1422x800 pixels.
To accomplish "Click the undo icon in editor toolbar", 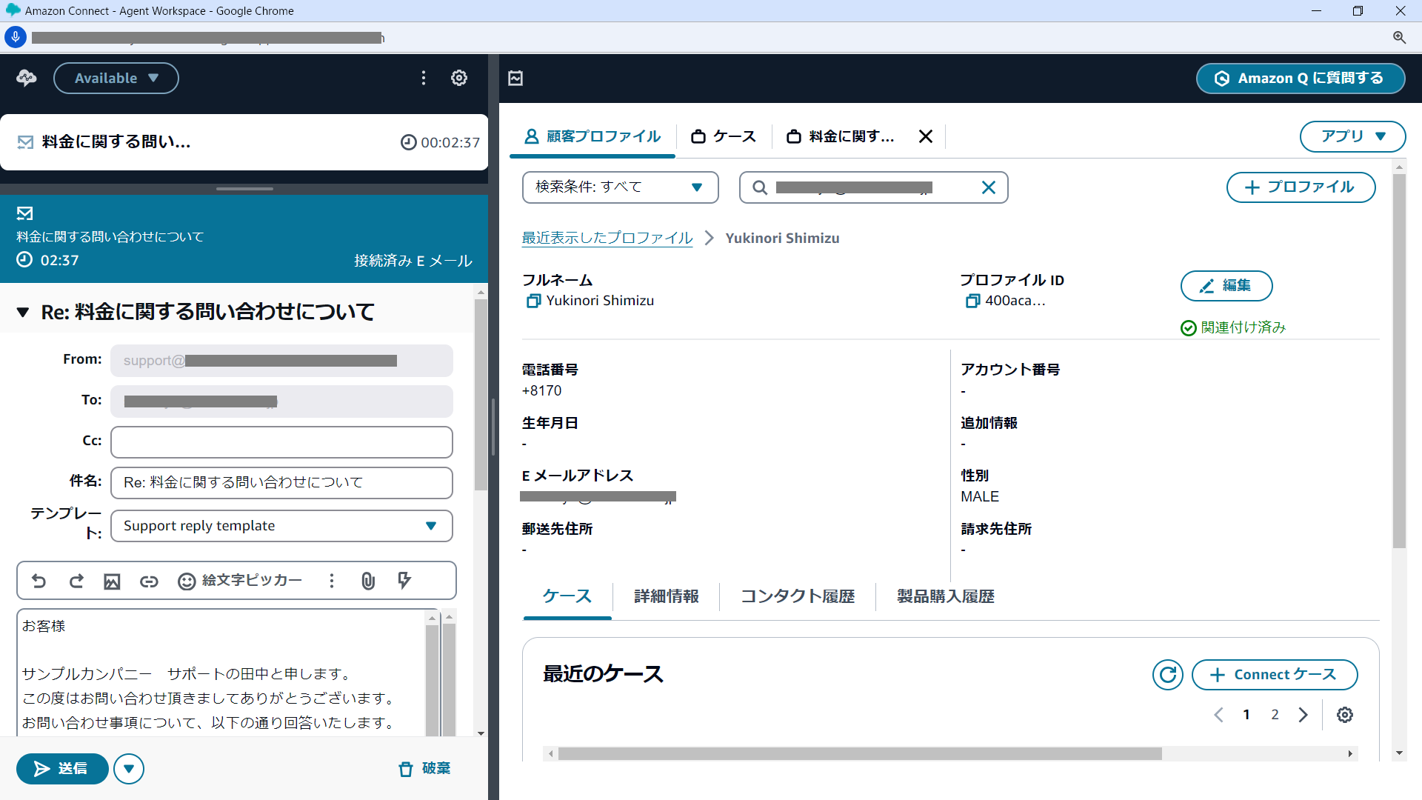I will [x=39, y=581].
